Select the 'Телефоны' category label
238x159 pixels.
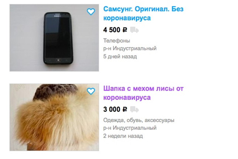pos(117,41)
